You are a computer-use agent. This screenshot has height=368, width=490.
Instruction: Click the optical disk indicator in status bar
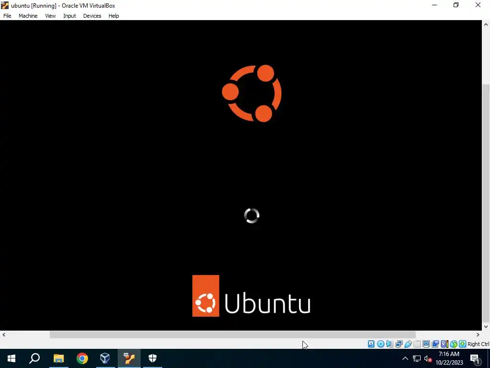pyautogui.click(x=380, y=344)
